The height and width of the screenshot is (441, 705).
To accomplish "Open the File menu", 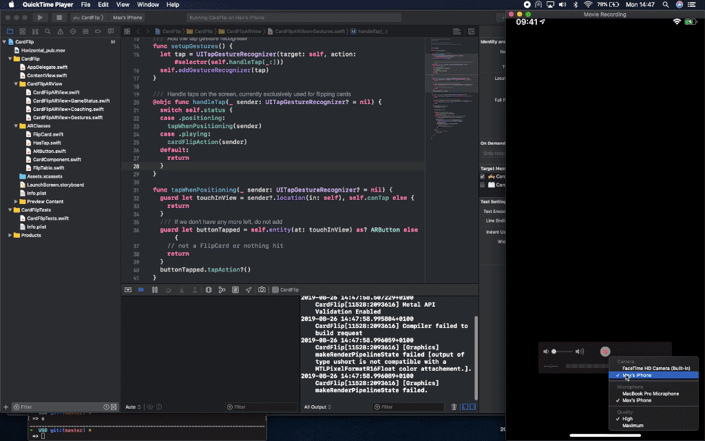I will click(x=85, y=5).
